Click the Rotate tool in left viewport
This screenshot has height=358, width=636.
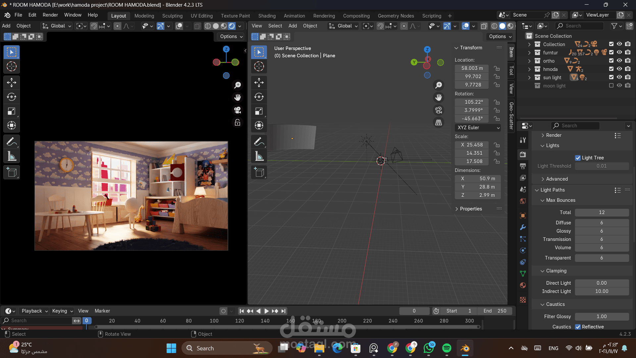tap(12, 97)
